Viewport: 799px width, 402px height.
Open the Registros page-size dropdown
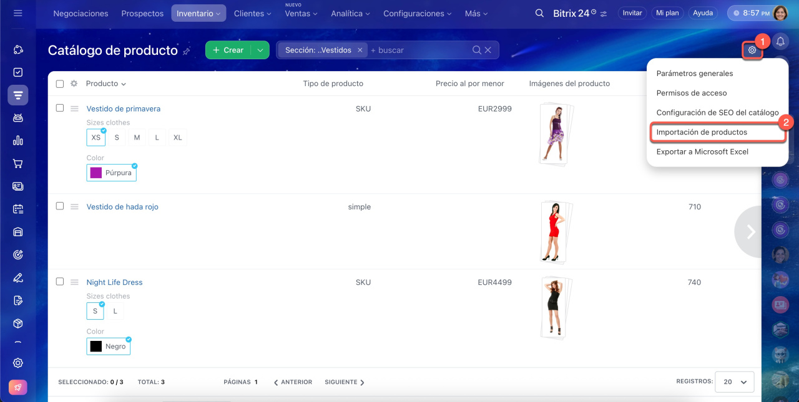[735, 381]
